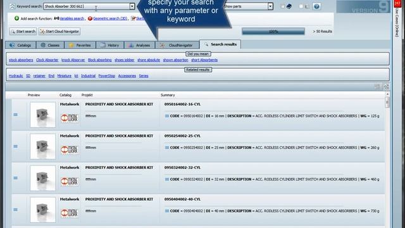
Task: Click the row handle icon for 0950324002-32-CYL
Action: [15, 178]
